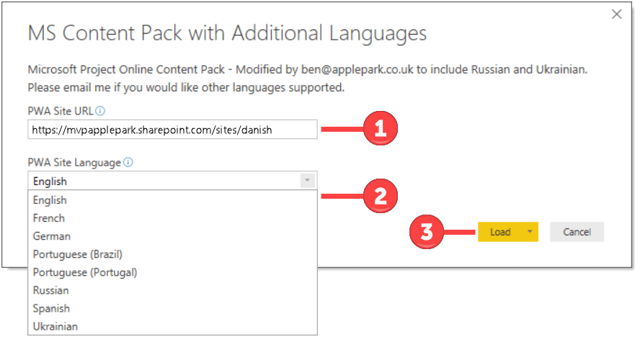Screen dimensions: 635x337
Task: Choose German in the dropdown list
Action: [x=172, y=236]
